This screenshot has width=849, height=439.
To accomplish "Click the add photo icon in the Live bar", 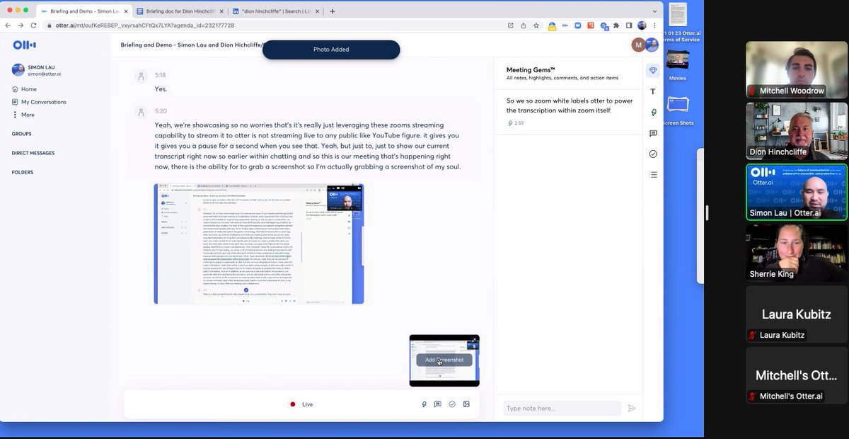I will (x=466, y=404).
